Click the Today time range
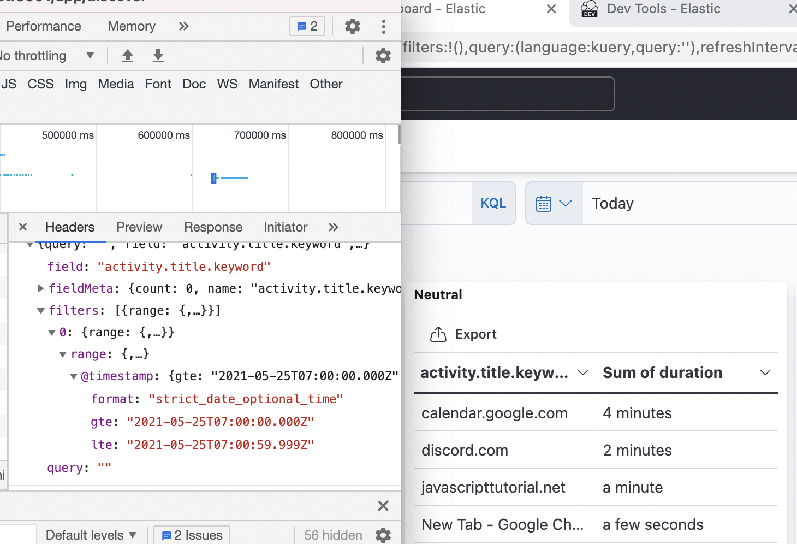Viewport: 797px width, 544px height. click(612, 203)
